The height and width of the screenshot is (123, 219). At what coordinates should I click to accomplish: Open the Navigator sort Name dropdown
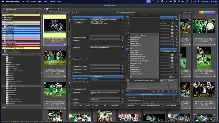click(39, 54)
